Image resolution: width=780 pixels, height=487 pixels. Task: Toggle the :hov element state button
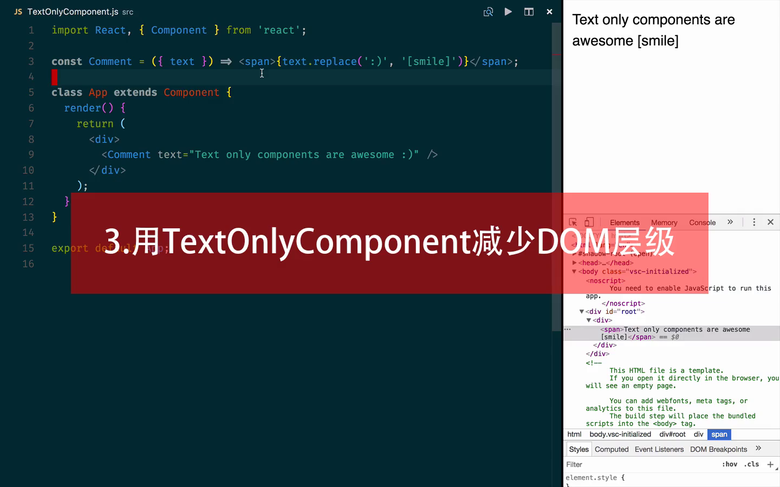pos(730,464)
